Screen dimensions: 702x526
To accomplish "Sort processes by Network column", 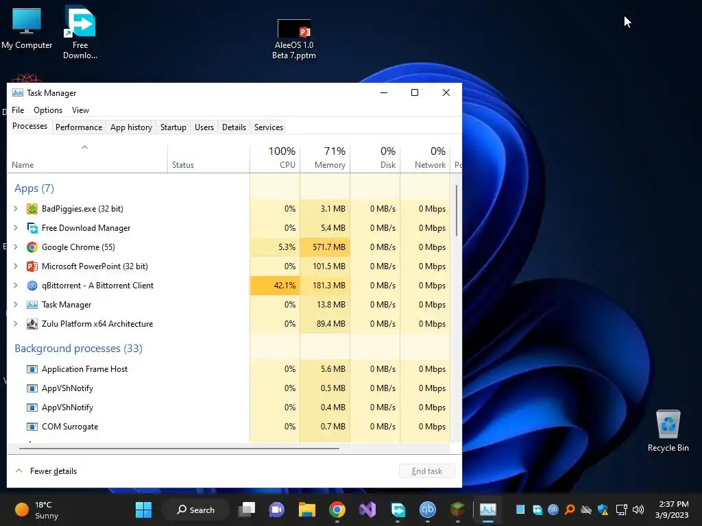I will click(x=425, y=158).
